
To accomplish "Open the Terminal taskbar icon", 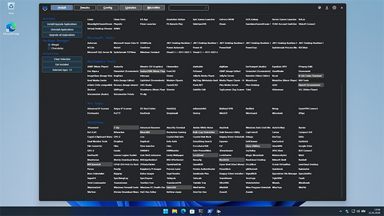I will click(x=201, y=211).
